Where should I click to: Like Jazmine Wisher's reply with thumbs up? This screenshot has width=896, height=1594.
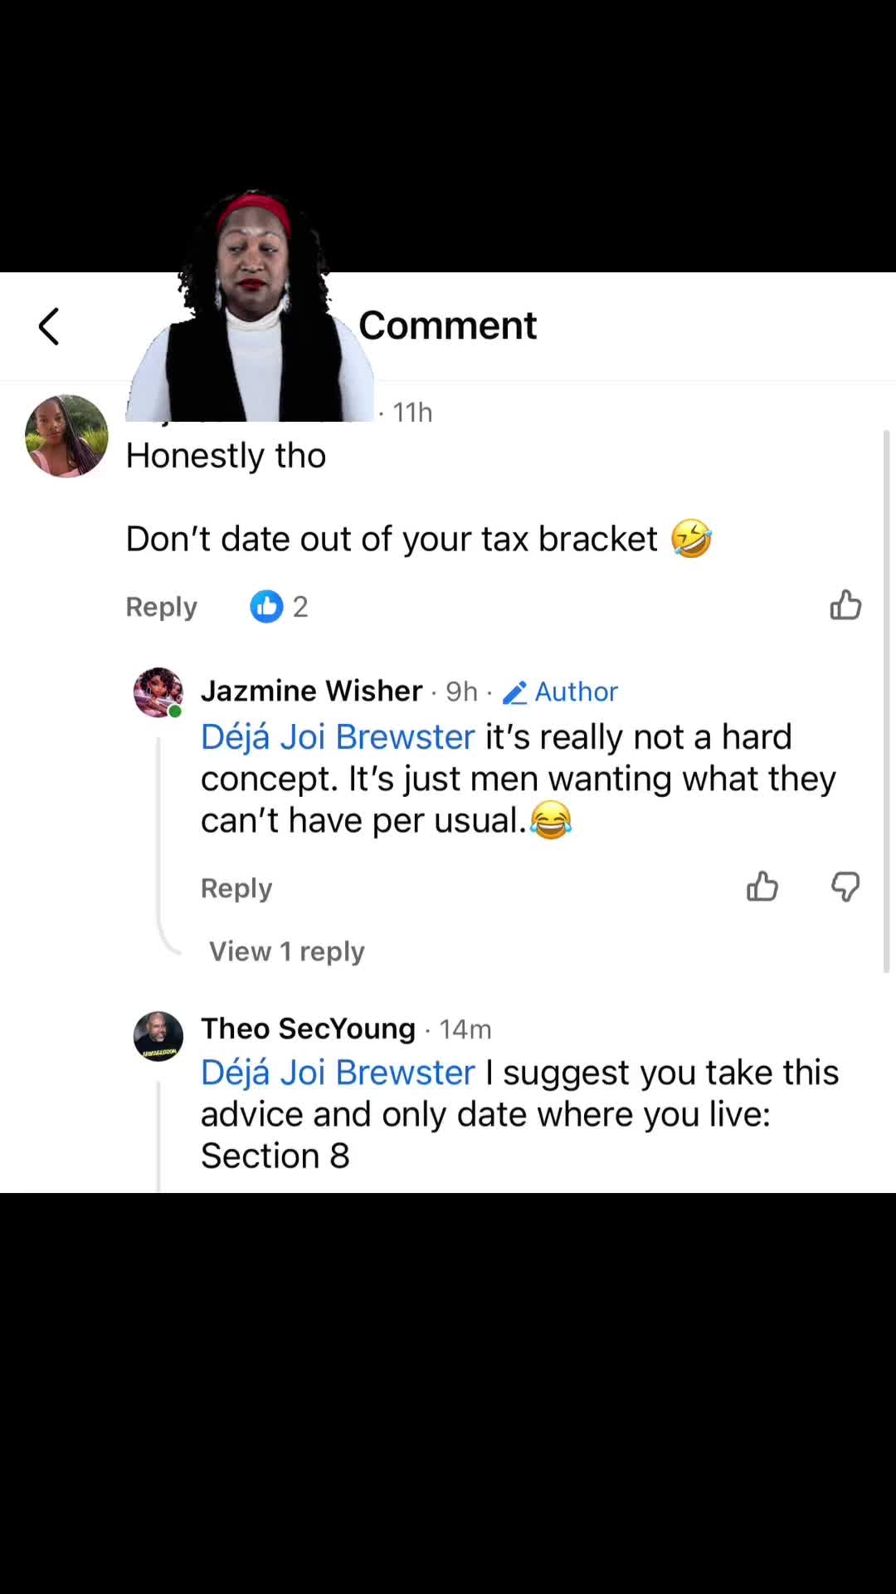pos(762,887)
